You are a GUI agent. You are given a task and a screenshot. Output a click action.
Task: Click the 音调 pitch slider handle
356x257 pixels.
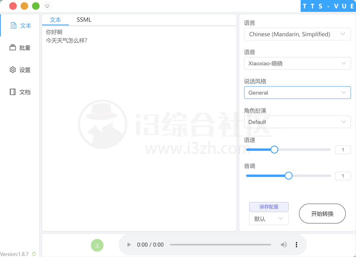pos(288,176)
